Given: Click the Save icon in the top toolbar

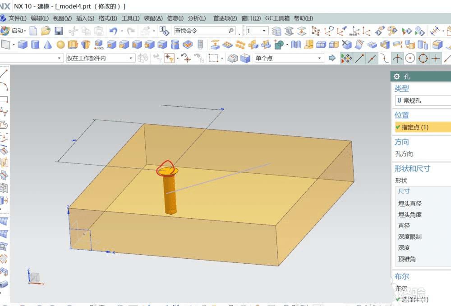Looking at the screenshot, I should tap(59, 31).
